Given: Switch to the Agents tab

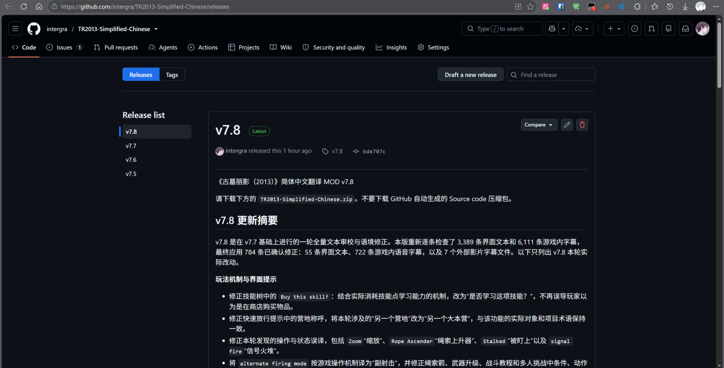Looking at the screenshot, I should click(163, 47).
